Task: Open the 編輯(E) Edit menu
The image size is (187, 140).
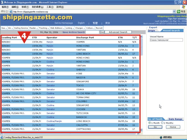Action: click(x=15, y=7)
